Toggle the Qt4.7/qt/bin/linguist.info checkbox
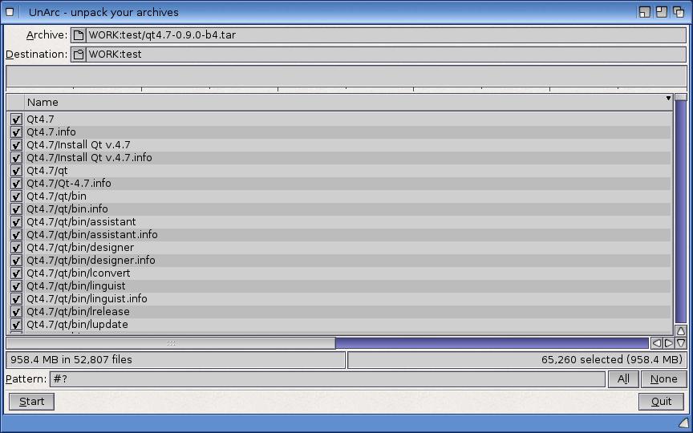Viewport: 693px width, 433px height. 16,298
